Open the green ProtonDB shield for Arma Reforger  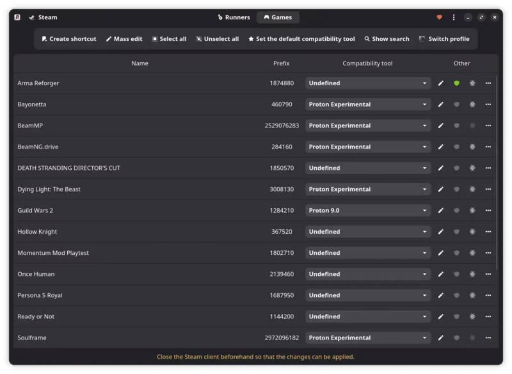pos(456,83)
